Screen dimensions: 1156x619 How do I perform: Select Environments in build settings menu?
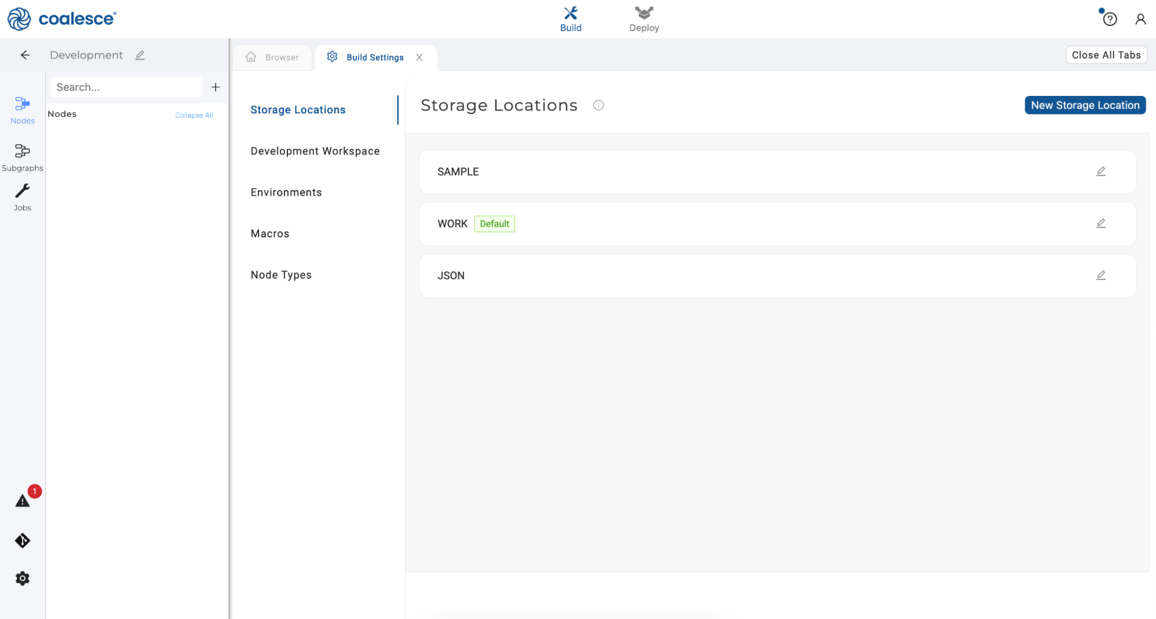click(x=286, y=192)
